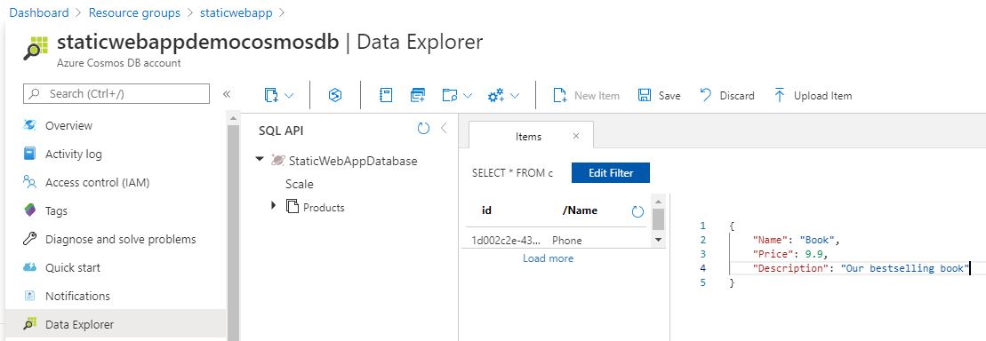Click the purple Tags icon
The width and height of the screenshot is (986, 341).
29,210
